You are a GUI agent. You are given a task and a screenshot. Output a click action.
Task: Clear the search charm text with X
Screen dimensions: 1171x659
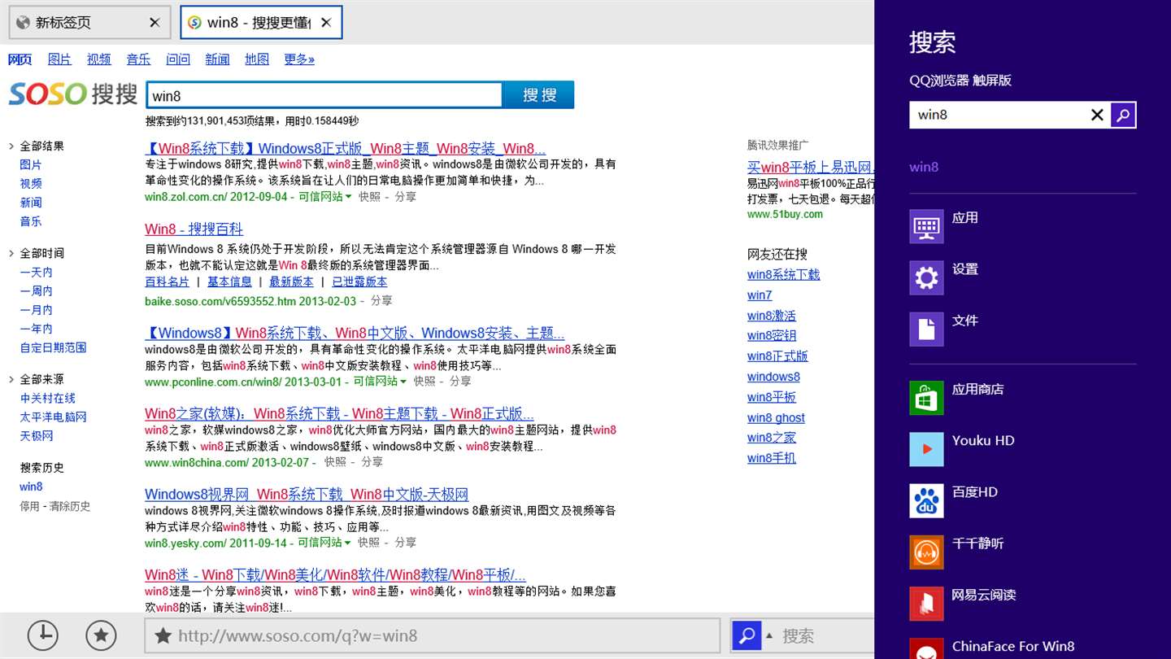[1097, 115]
